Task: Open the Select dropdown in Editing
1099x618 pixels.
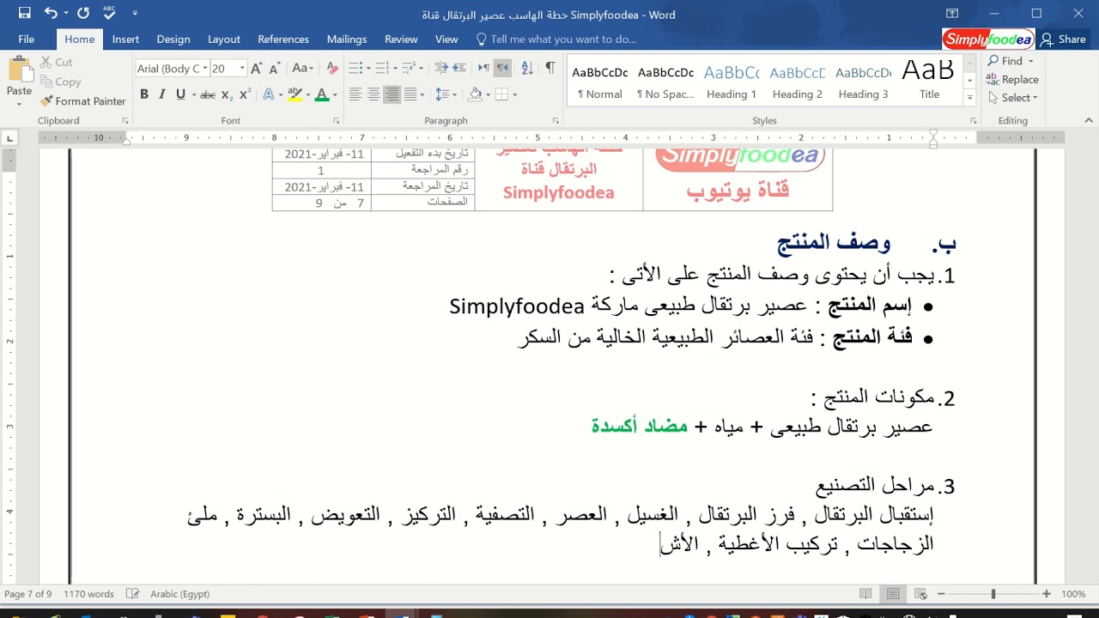Action: point(1013,98)
